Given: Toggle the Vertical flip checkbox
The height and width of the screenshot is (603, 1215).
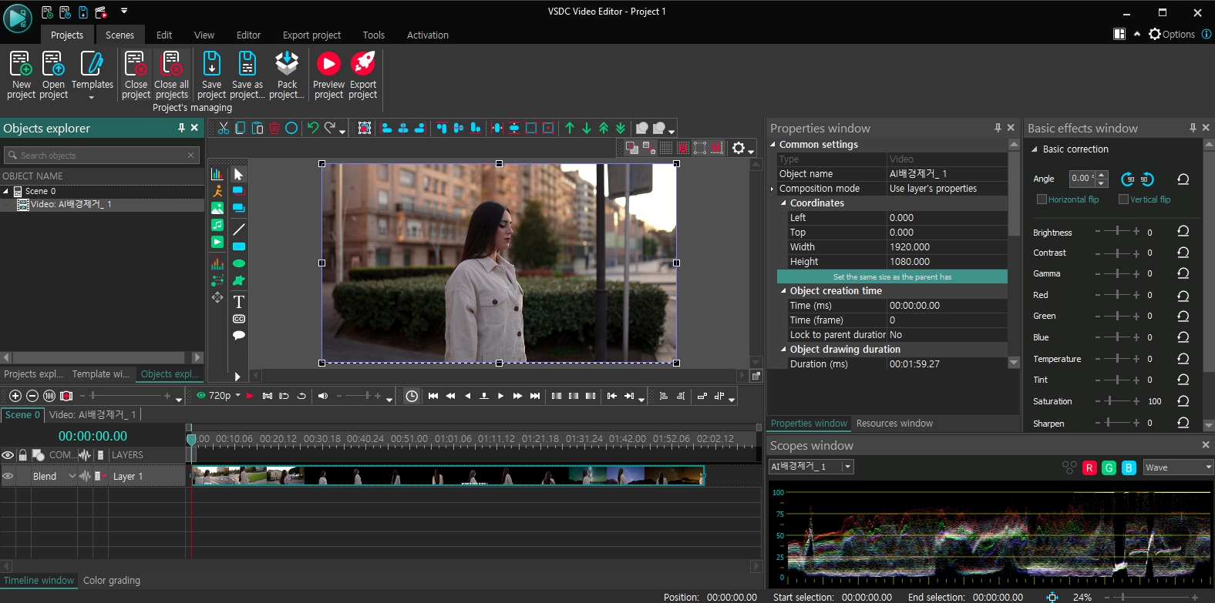Looking at the screenshot, I should [x=1123, y=199].
